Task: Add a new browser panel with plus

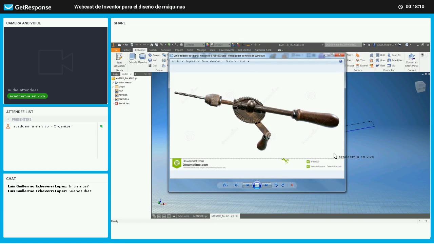Action: pos(135,74)
